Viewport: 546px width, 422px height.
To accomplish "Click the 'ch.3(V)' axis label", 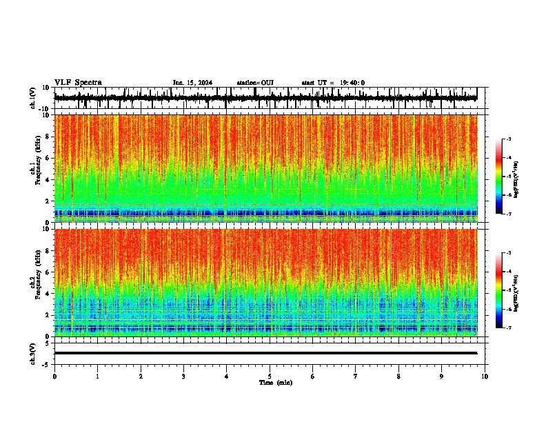I will pos(32,354).
